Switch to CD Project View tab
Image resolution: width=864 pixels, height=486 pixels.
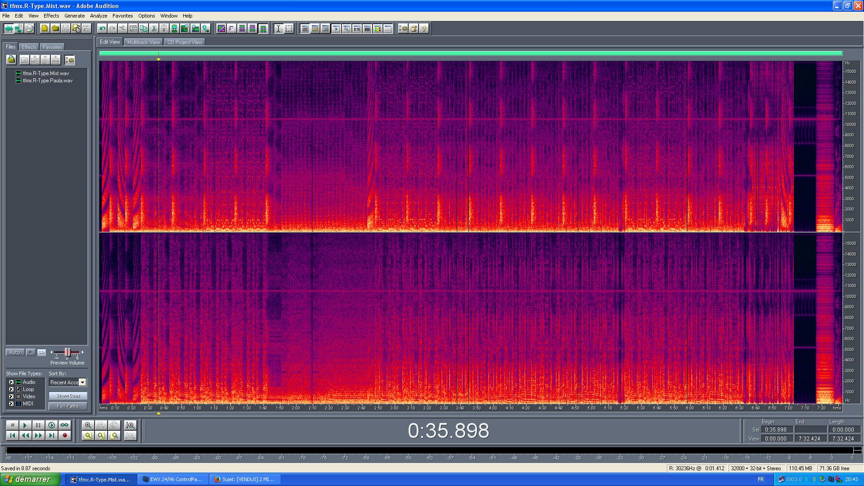184,42
